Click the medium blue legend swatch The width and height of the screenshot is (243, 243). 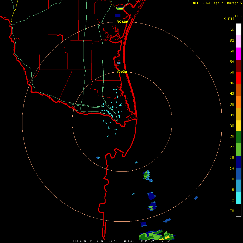click(x=238, y=174)
